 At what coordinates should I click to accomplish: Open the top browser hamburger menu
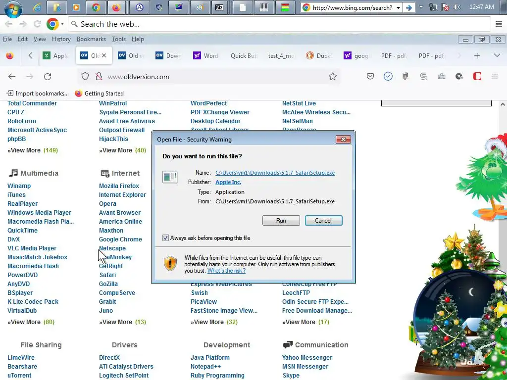(x=499, y=24)
